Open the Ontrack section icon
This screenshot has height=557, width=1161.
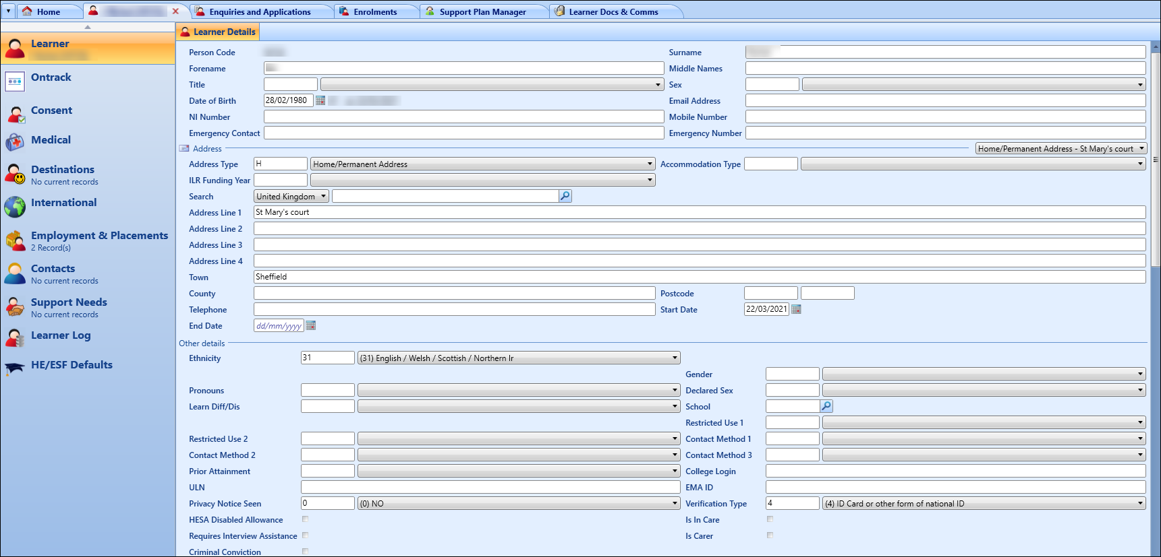15,81
